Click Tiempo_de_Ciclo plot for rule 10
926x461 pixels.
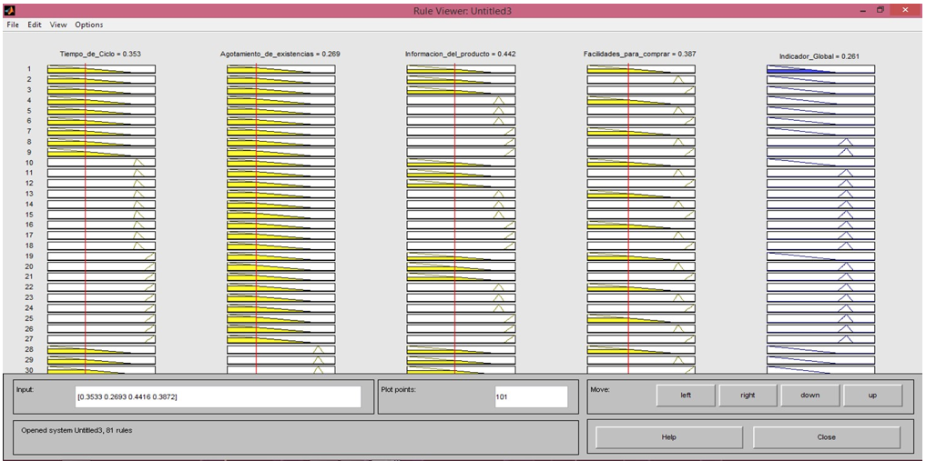tap(102, 163)
